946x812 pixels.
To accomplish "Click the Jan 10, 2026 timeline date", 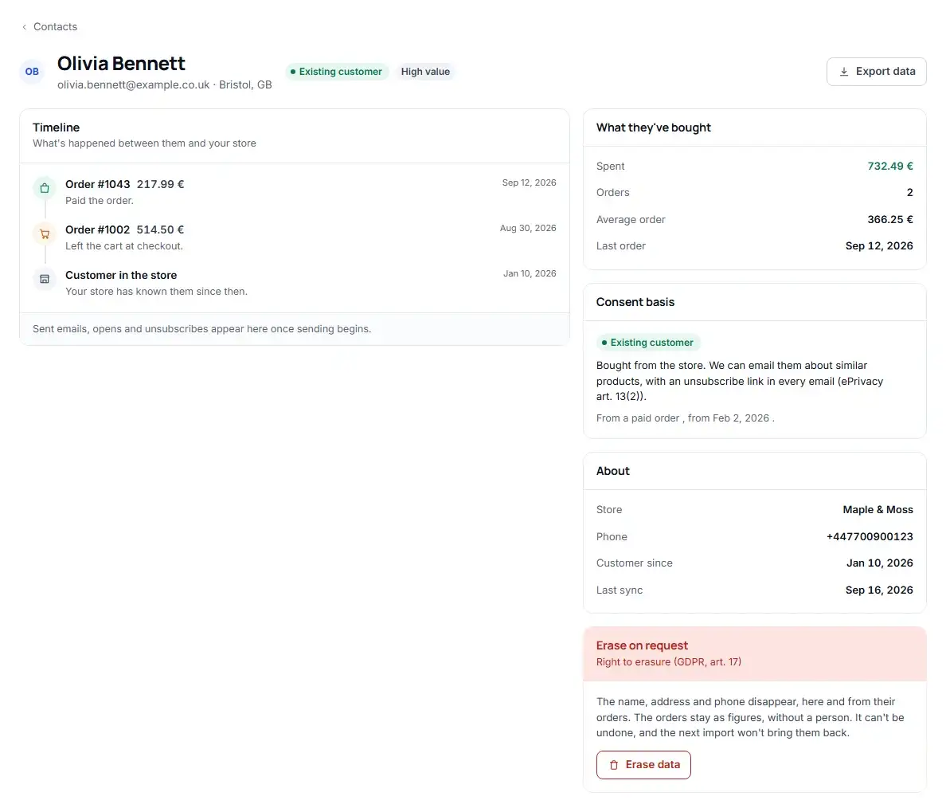I will (x=530, y=273).
